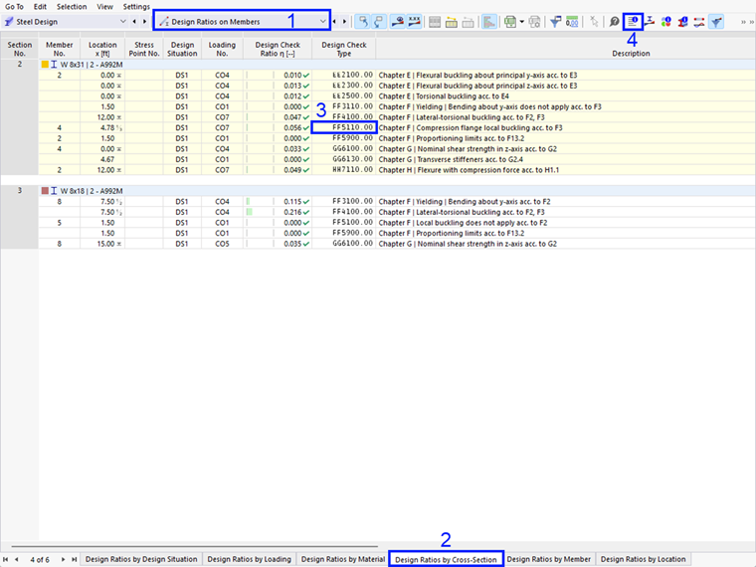Go to next tab page arrow
756x567 pixels.
coord(63,559)
